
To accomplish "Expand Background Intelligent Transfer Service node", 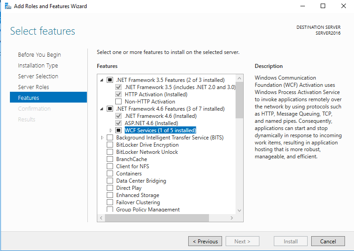I will [x=102, y=138].
